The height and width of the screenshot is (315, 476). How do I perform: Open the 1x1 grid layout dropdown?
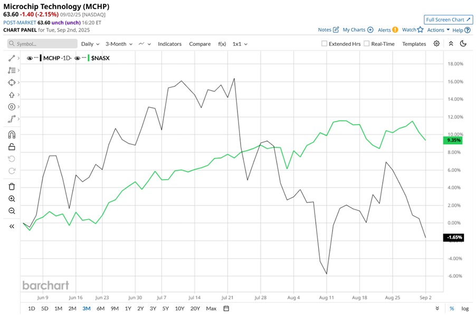click(240, 44)
